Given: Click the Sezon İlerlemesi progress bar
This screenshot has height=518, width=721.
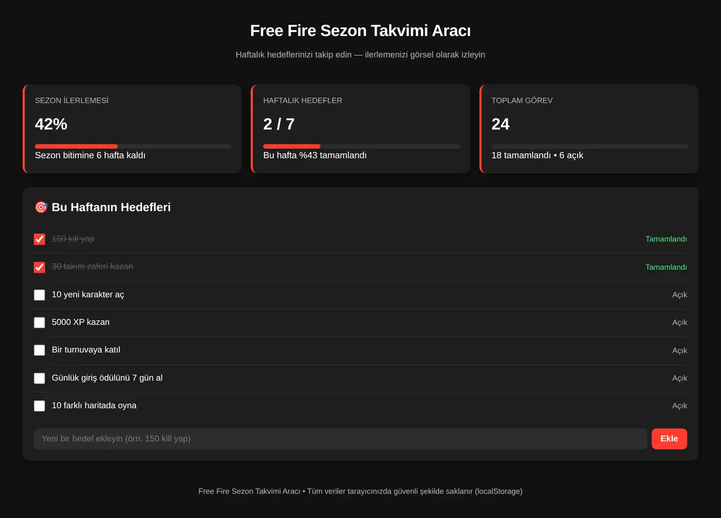Looking at the screenshot, I should coord(133,146).
